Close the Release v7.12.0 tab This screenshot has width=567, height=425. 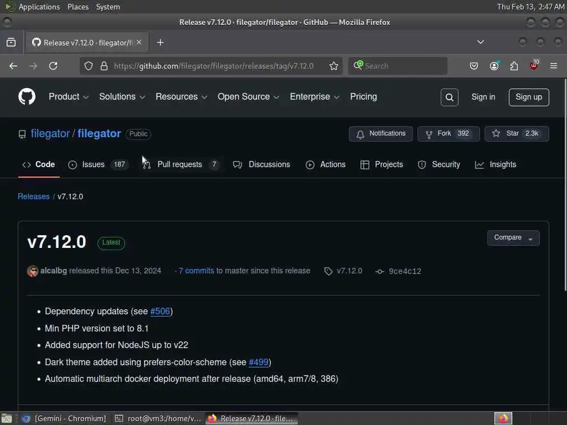coord(139,42)
